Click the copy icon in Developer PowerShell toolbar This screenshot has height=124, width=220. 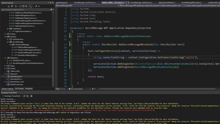click(24, 96)
